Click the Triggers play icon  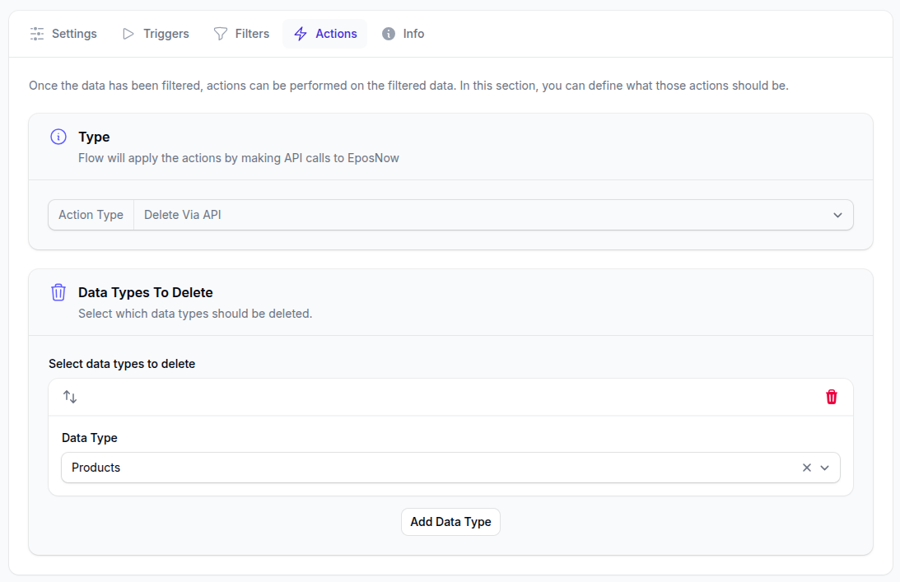[128, 34]
